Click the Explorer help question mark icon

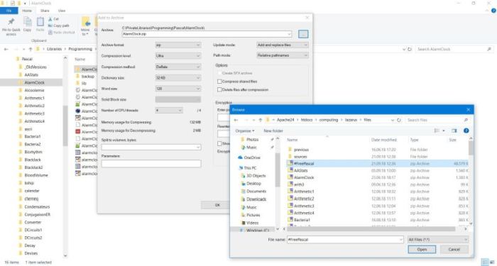[493, 11]
